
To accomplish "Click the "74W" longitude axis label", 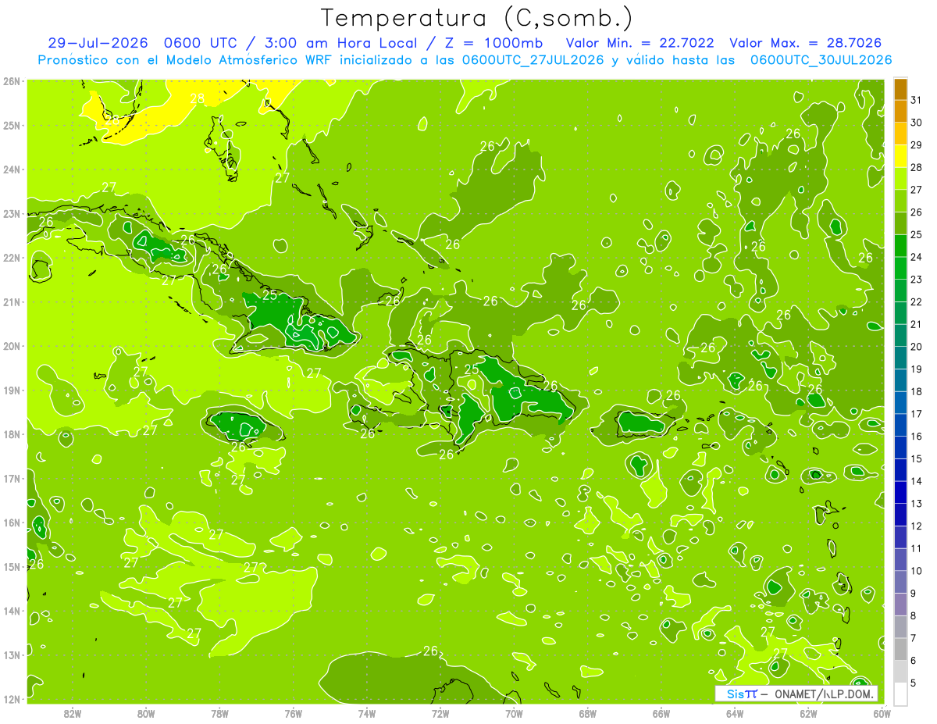I will (x=367, y=714).
